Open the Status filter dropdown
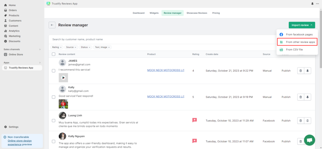Screen dimensions: 322x149 pos(86,47)
